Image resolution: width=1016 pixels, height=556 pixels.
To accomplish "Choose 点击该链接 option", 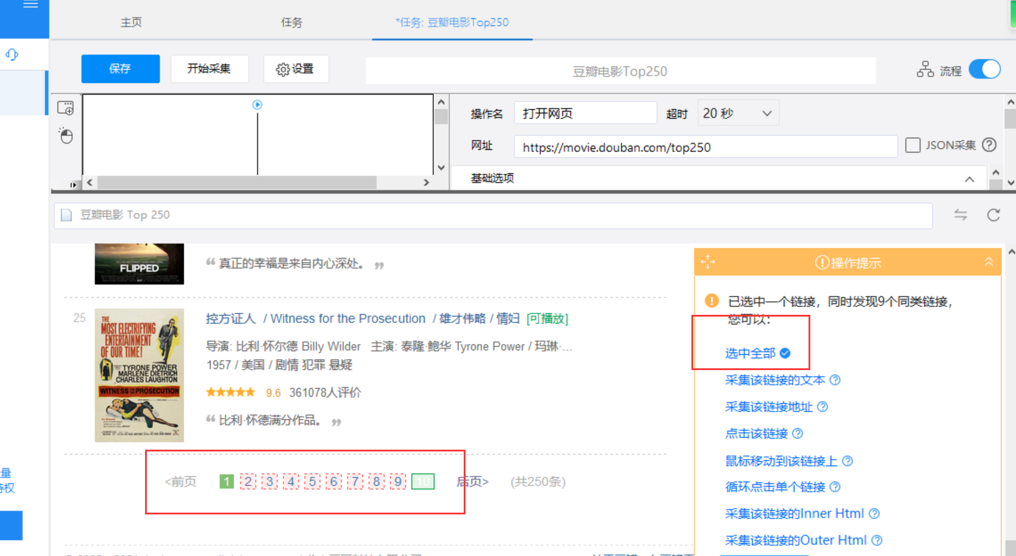I will click(x=756, y=434).
